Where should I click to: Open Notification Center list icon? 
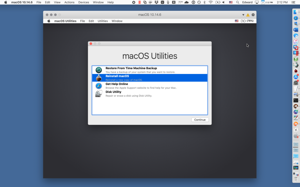point(293,2)
